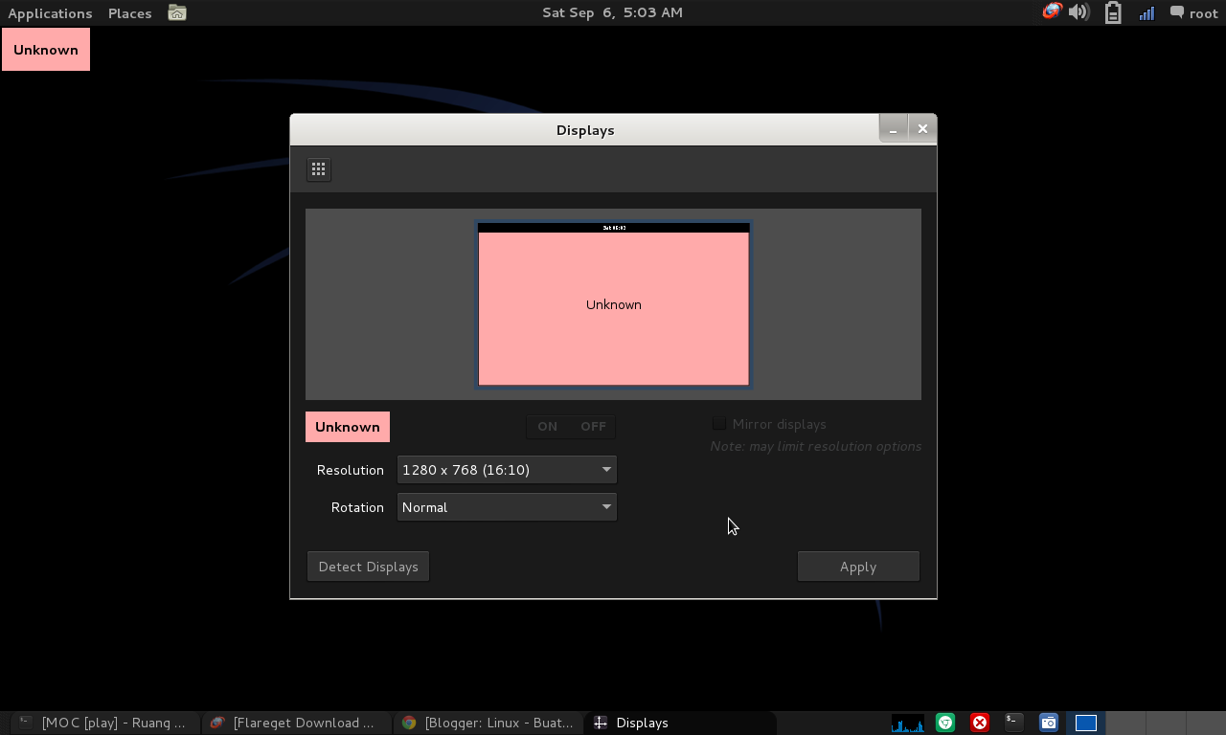Open the clock date menu
This screenshot has width=1226, height=735.
click(x=612, y=12)
